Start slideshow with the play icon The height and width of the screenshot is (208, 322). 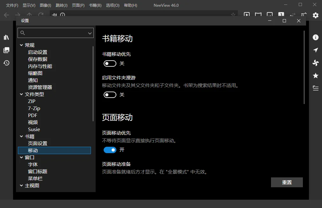point(247,15)
